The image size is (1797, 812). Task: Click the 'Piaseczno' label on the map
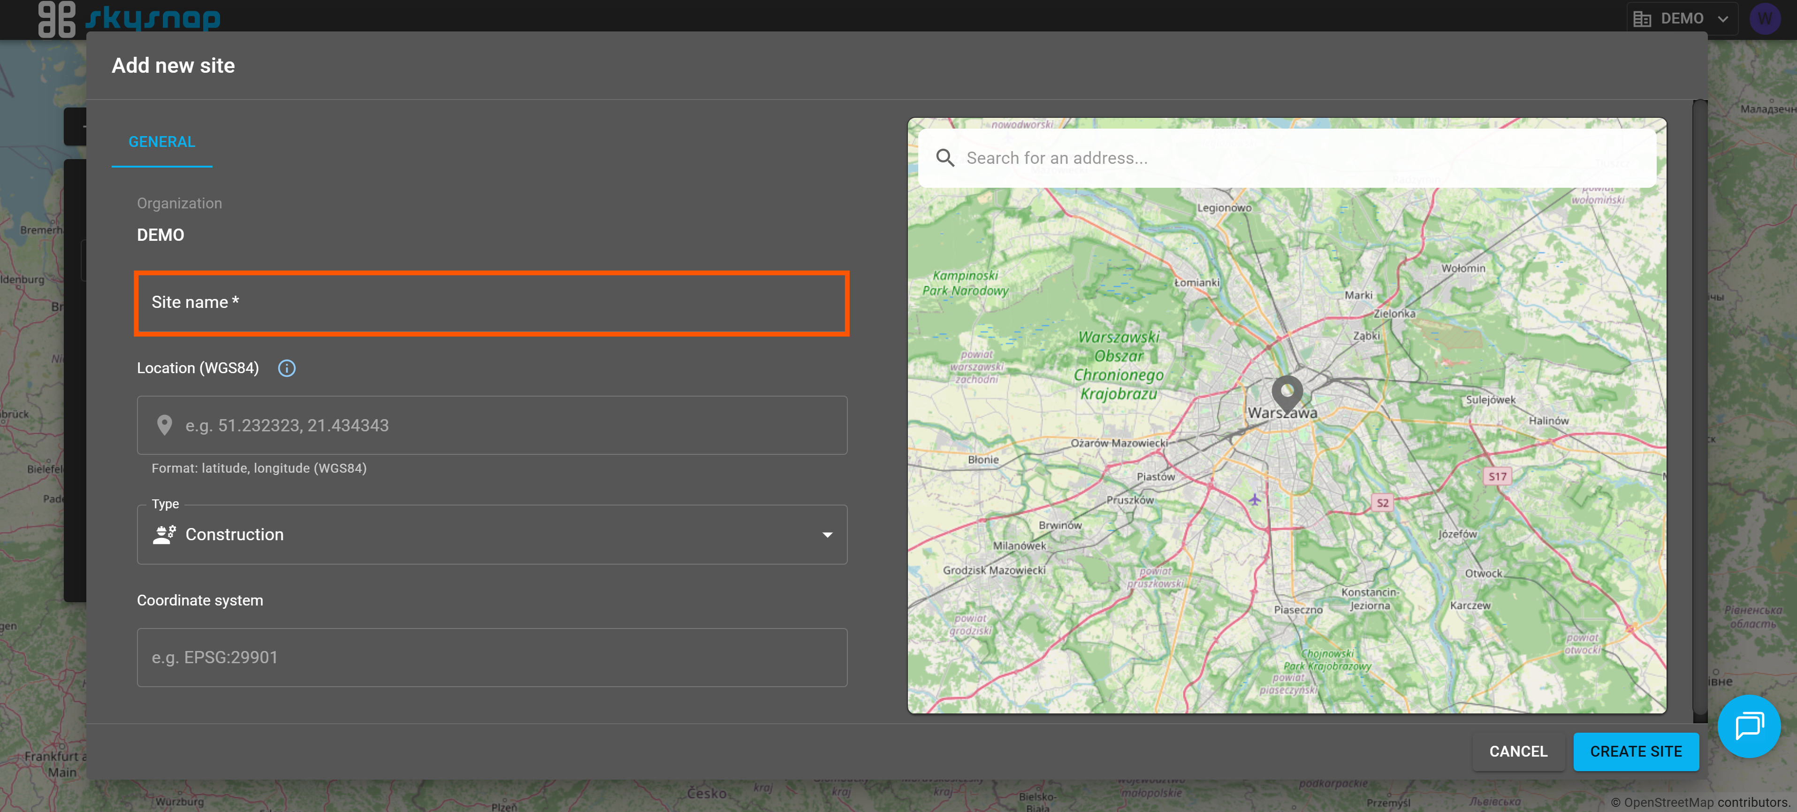1298,610
